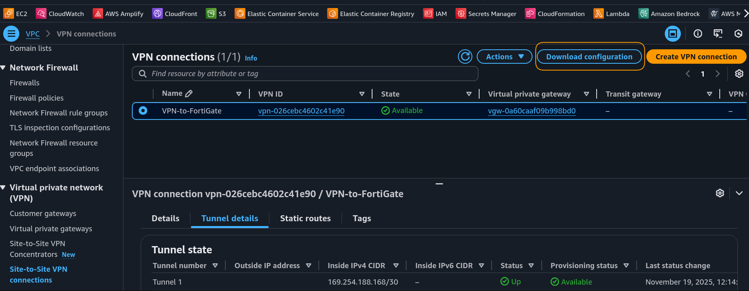The image size is (749, 291).
Task: Open table preferences gear icon
Action: point(739,74)
